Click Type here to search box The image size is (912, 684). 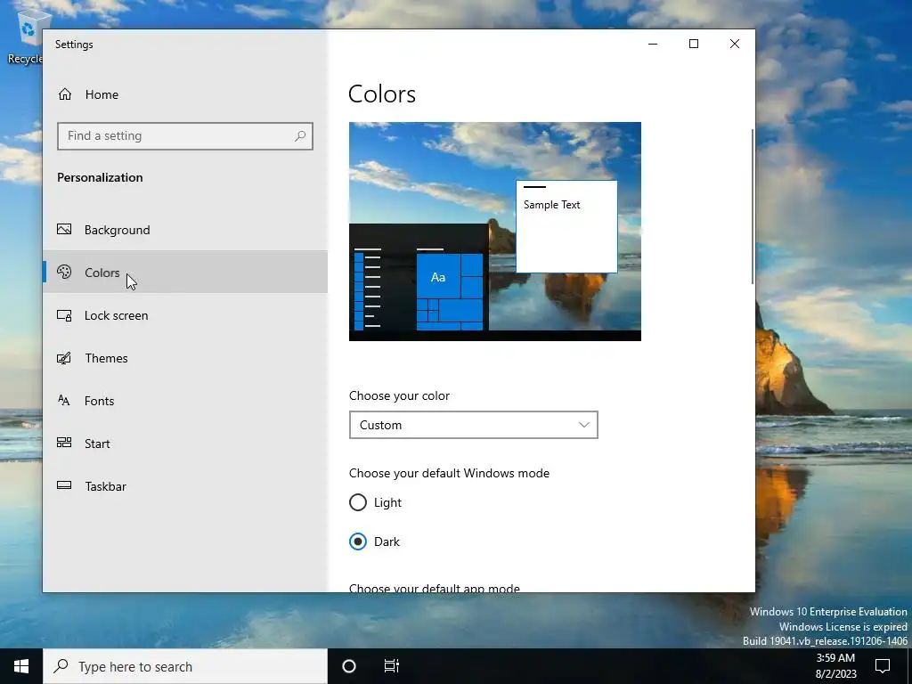point(185,666)
